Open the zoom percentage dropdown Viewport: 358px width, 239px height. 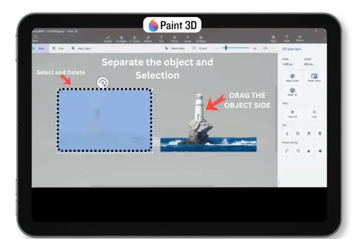(x=267, y=48)
